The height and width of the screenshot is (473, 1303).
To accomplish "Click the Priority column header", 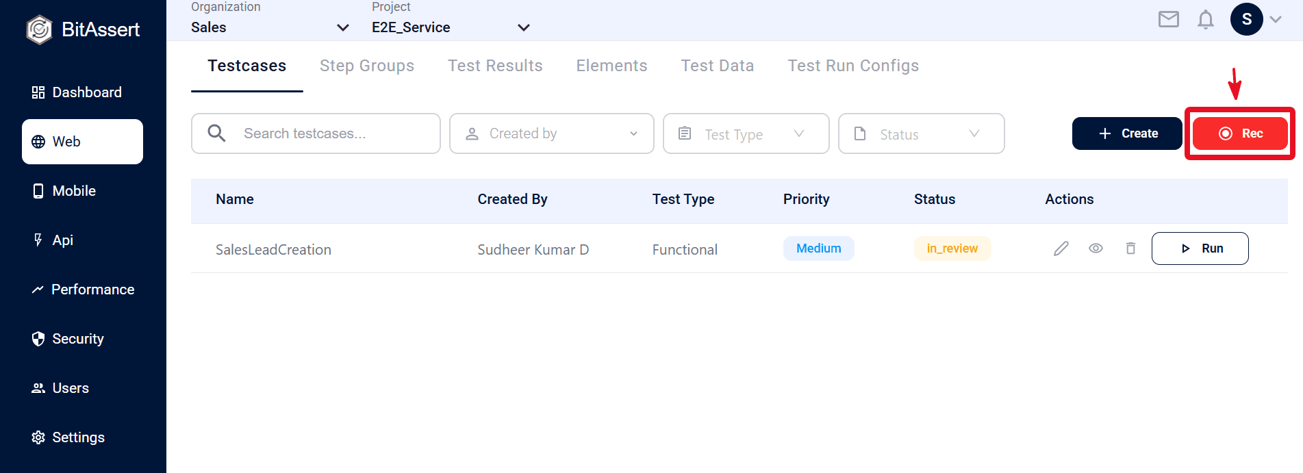I will coord(807,199).
